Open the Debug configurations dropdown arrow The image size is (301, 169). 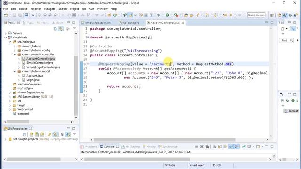point(163,15)
